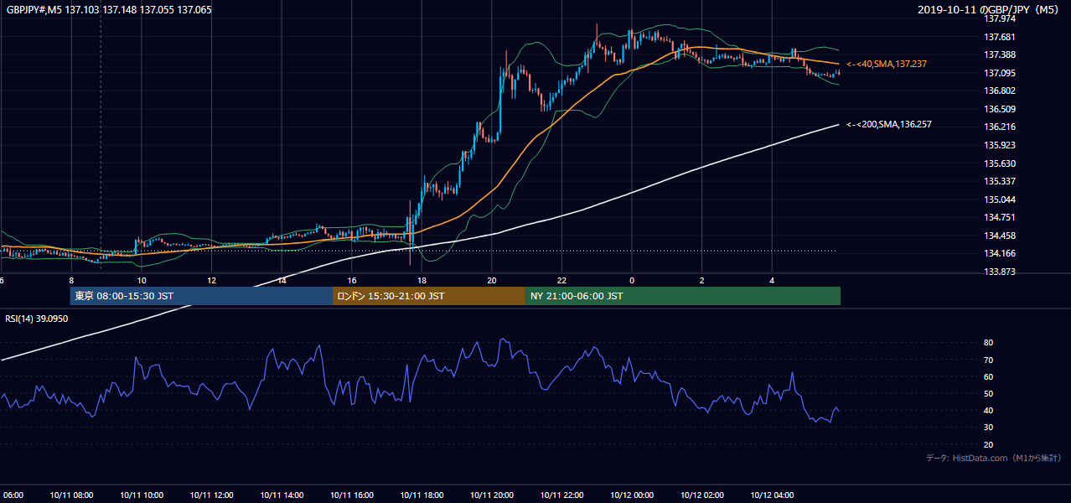Select the chart title 2019-10-11 GBP/JPY (M5)

tap(990, 10)
